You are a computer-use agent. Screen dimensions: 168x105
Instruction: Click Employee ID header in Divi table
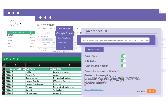tap(18, 32)
